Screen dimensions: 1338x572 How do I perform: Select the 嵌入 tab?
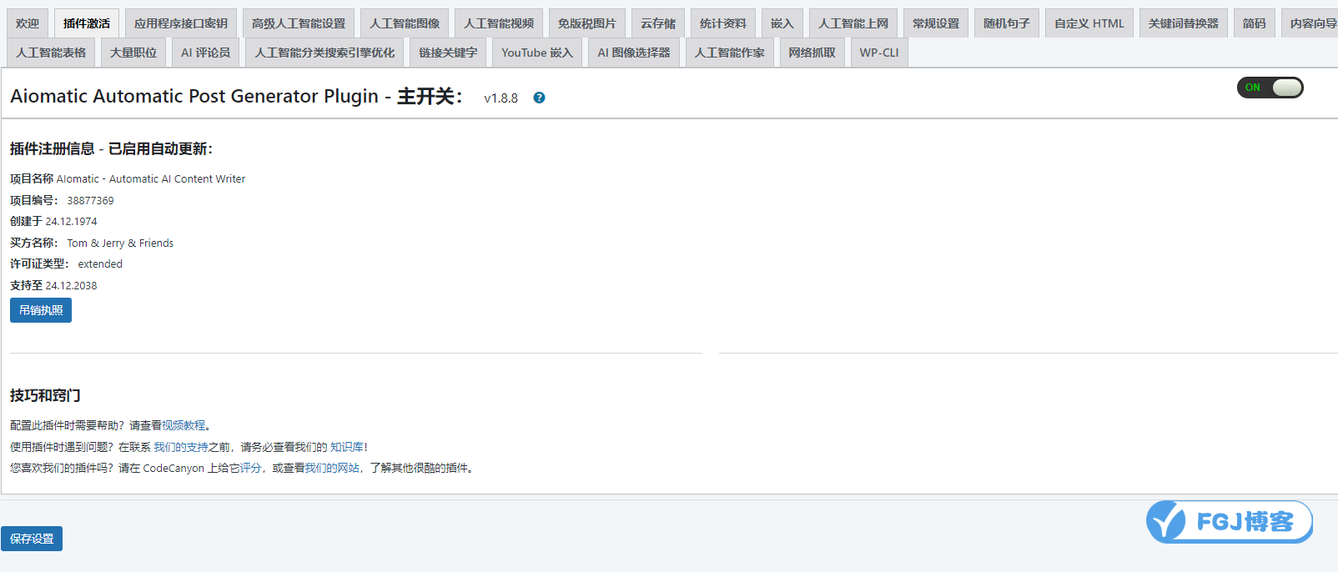[782, 23]
